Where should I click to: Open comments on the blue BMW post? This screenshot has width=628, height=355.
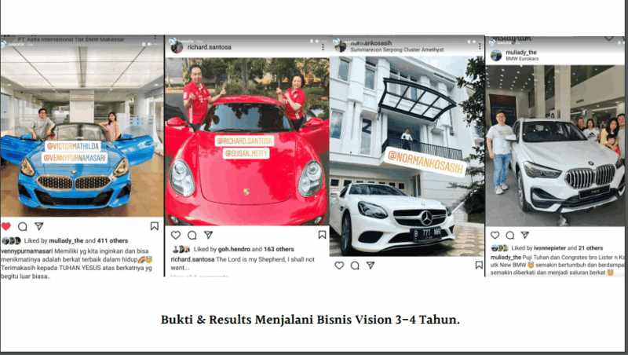pyautogui.click(x=23, y=226)
